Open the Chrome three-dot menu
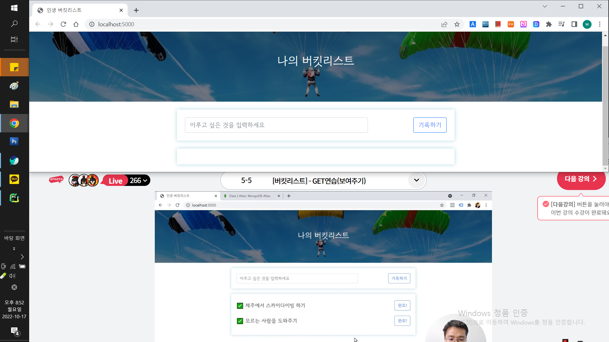 click(x=600, y=24)
